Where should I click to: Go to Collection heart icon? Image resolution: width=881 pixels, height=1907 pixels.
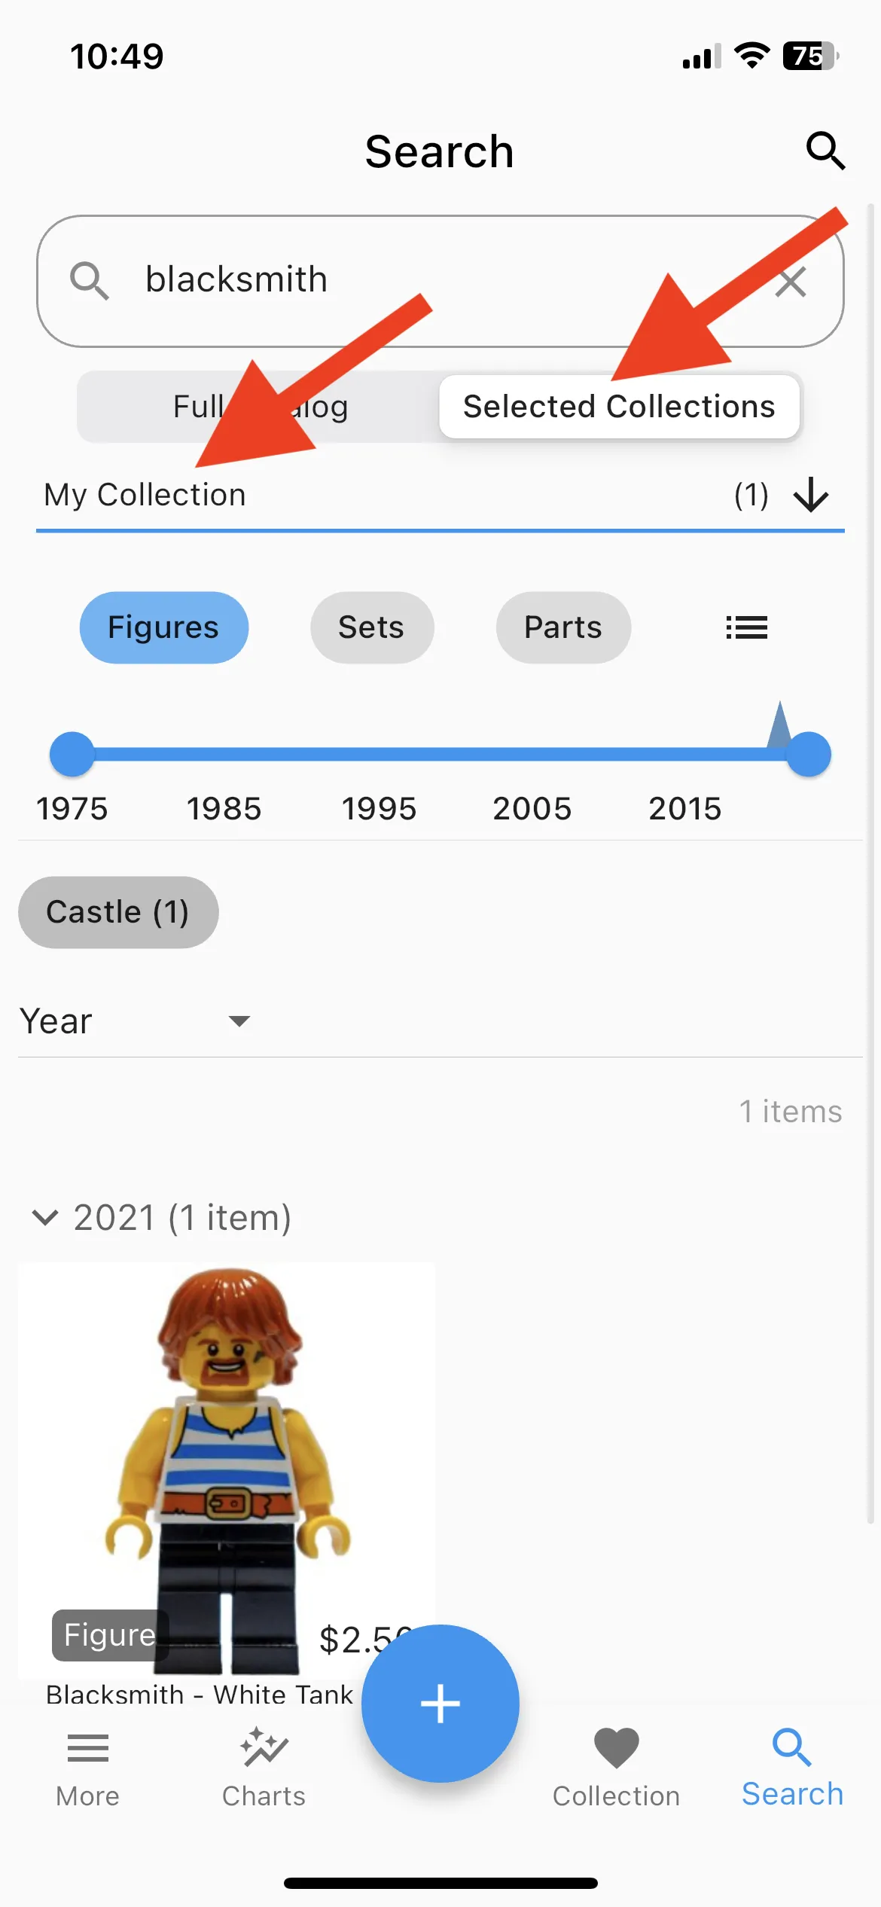pyautogui.click(x=616, y=1747)
